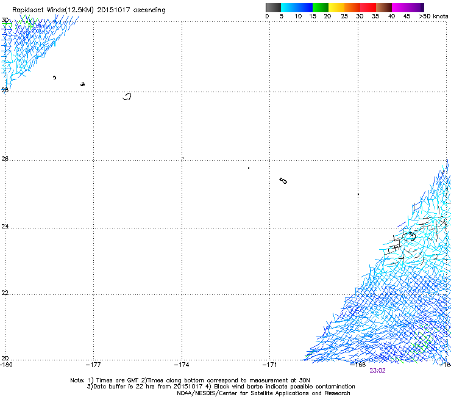The image size is (451, 397).
Task: Click the '-168' longitude axis label
Action: pos(358,365)
